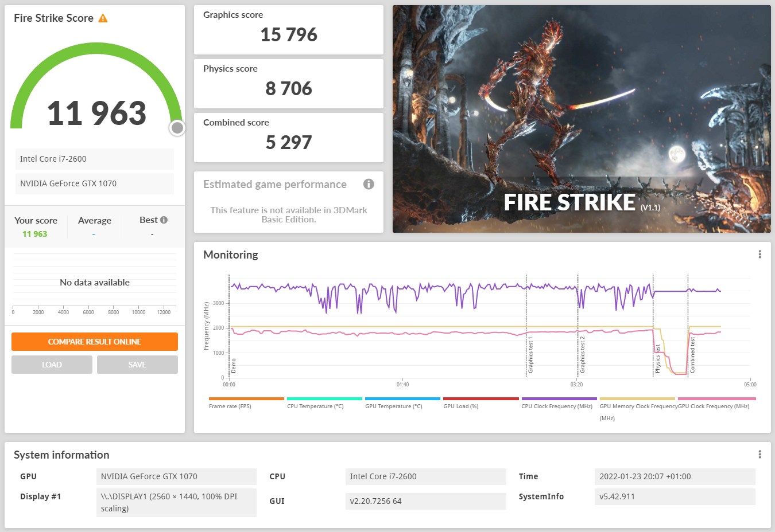Click the Combined score value 5 297
This screenshot has width=775, height=532.
tap(289, 143)
